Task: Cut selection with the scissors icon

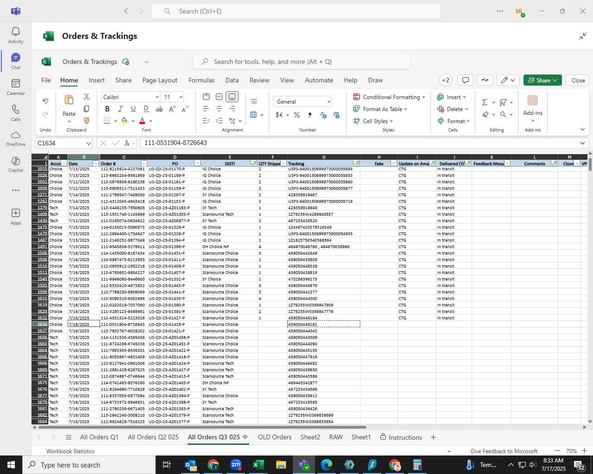Action: (87, 97)
